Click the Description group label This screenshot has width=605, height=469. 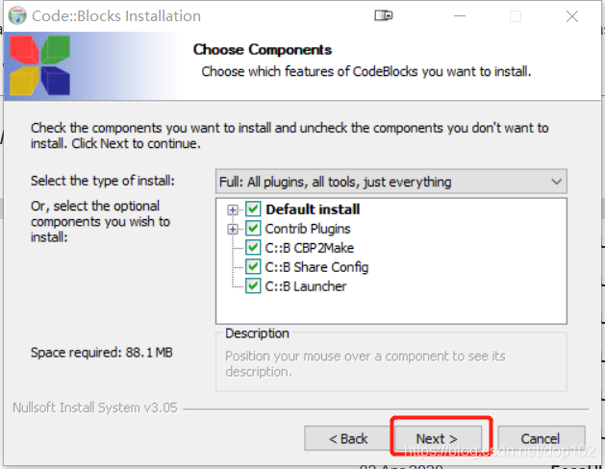(x=257, y=333)
